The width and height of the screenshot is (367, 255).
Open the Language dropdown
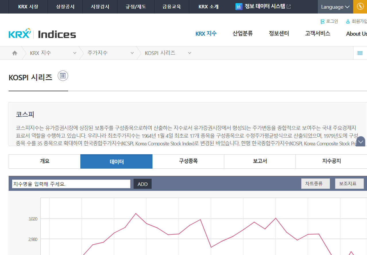[335, 6]
